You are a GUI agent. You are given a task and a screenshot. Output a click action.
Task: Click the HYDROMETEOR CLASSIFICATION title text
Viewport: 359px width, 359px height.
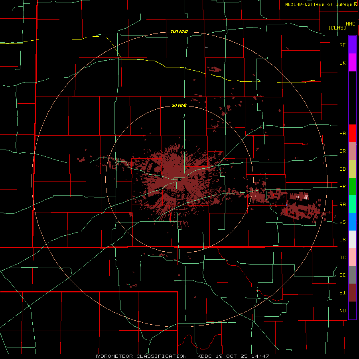coord(140,356)
